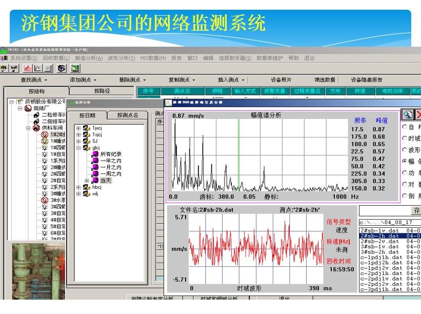Open the 查找测点 dropdown

point(34,80)
